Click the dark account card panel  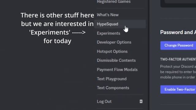pos(178,3)
